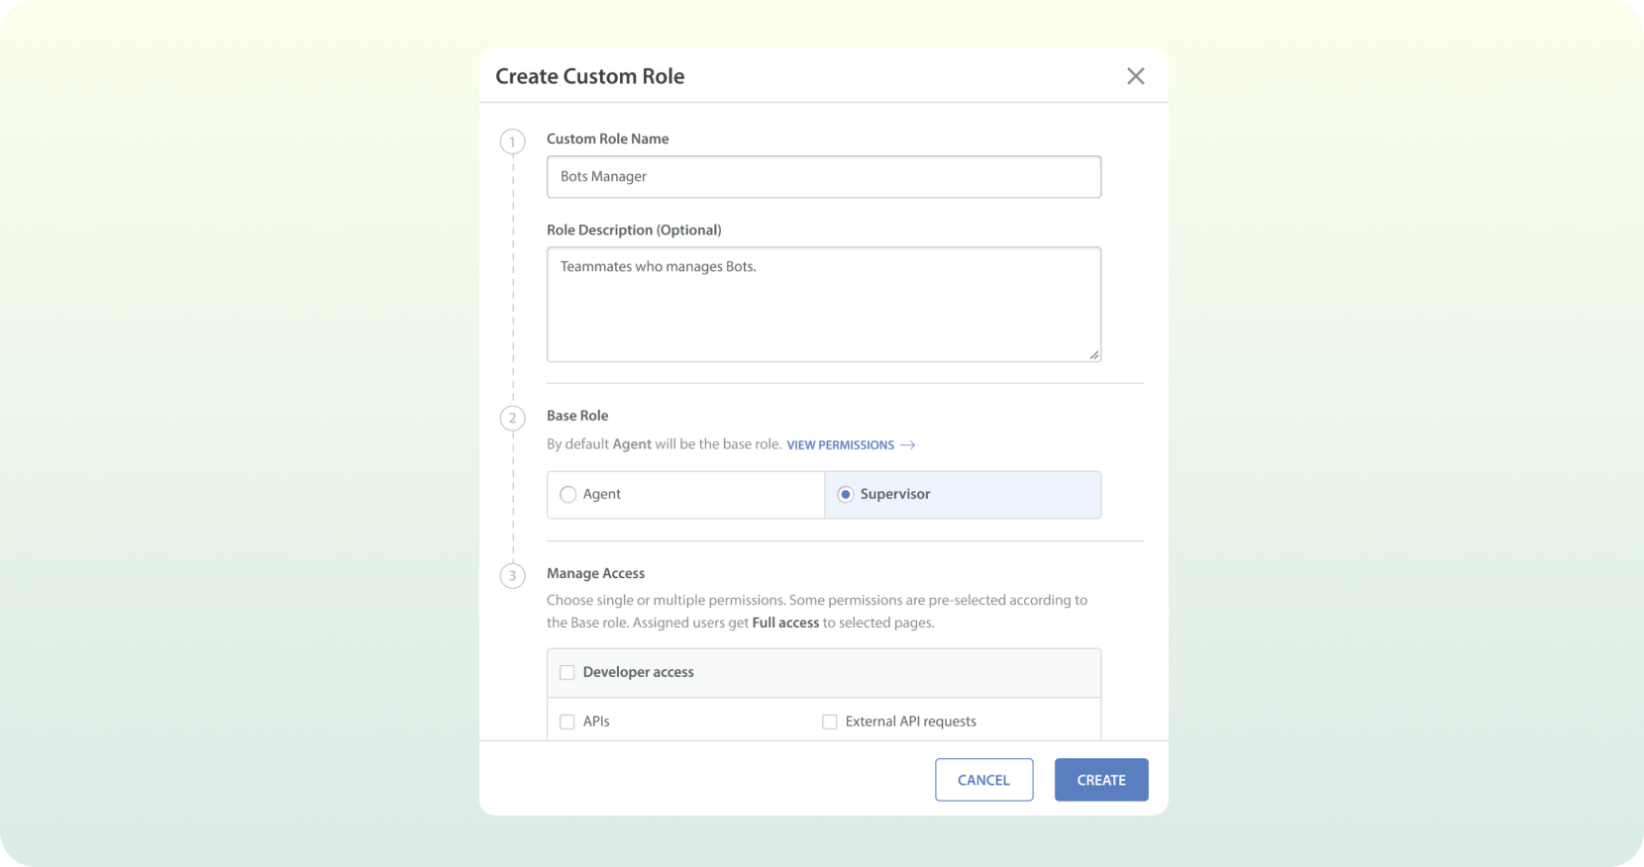Screen dimensions: 1644x867
Task: Click the Custom Role Name field
Action: coord(823,176)
